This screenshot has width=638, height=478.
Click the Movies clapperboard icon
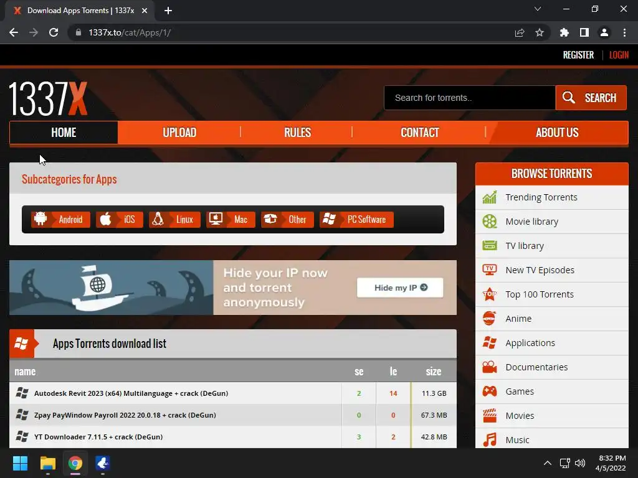pos(490,415)
